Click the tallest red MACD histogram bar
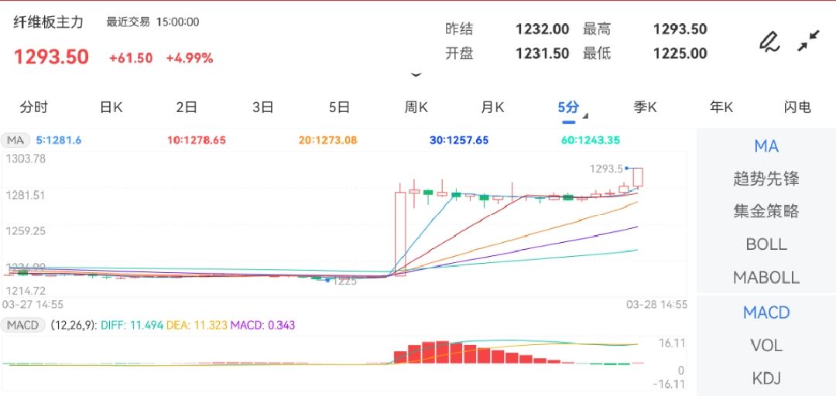 (x=442, y=352)
